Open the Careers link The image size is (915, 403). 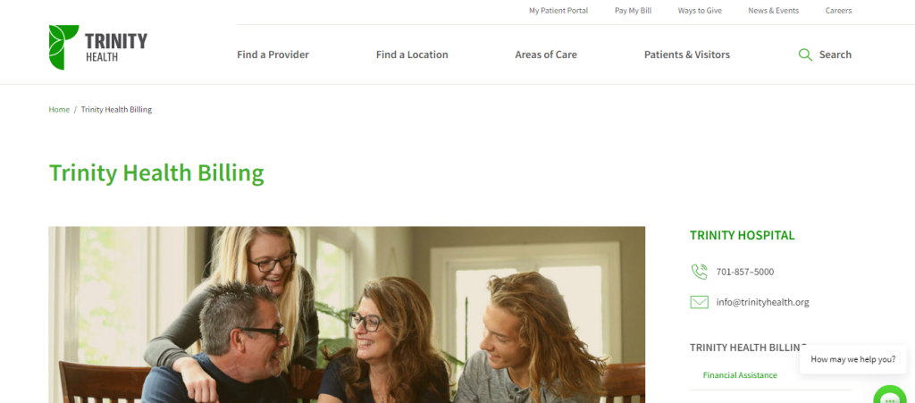pyautogui.click(x=838, y=11)
